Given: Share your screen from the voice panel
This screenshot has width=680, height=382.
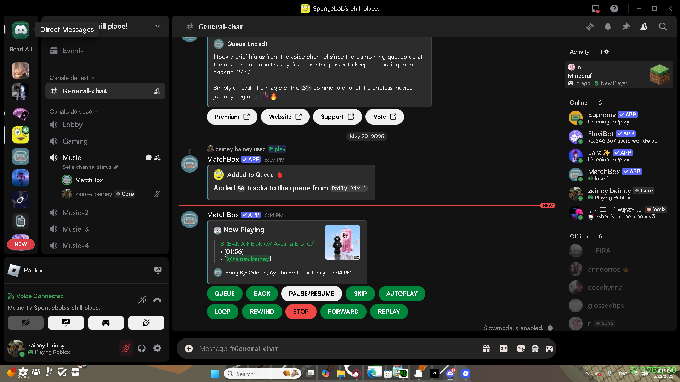Looking at the screenshot, I should tap(66, 323).
